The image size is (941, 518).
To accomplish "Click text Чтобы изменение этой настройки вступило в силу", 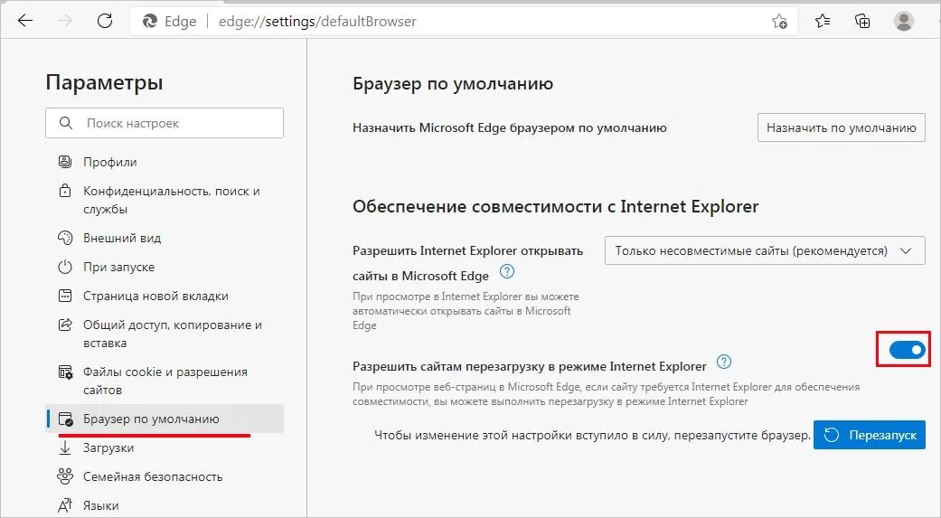I will [x=593, y=435].
